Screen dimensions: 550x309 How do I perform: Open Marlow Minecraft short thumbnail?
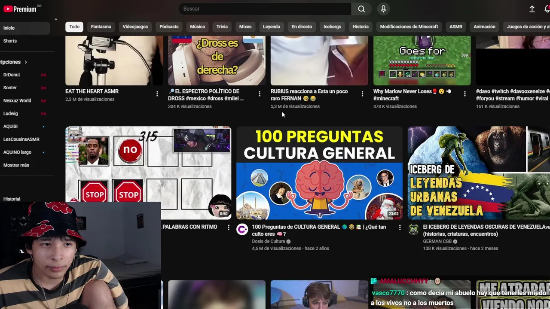click(x=422, y=61)
